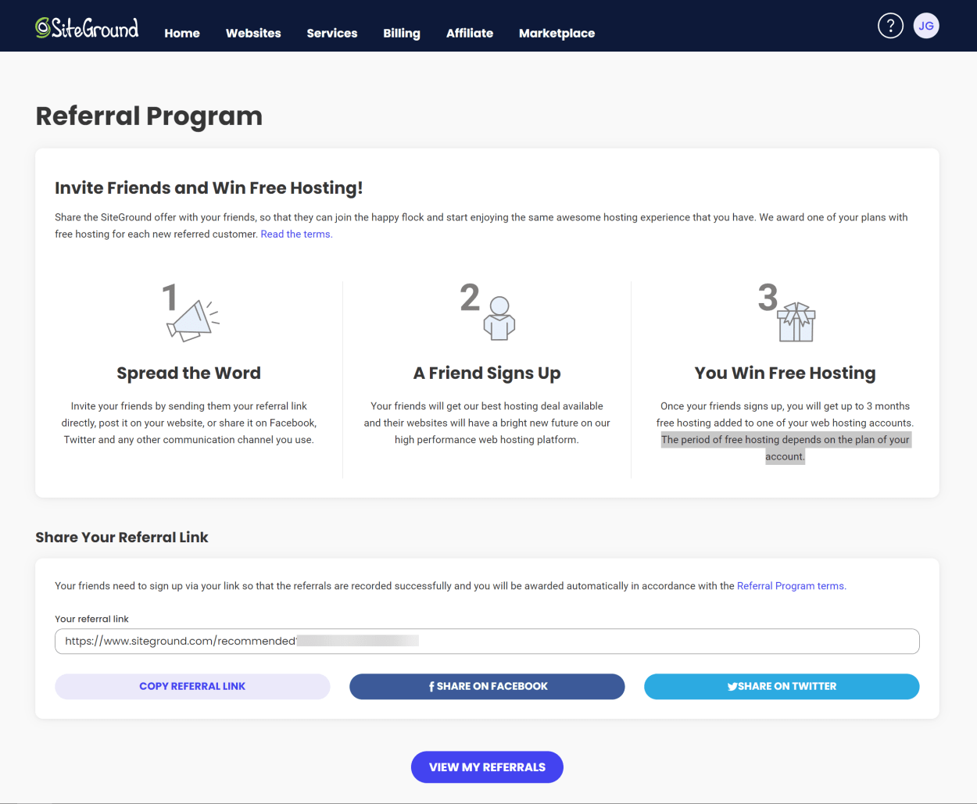Go to Home in the navigation

pyautogui.click(x=182, y=33)
